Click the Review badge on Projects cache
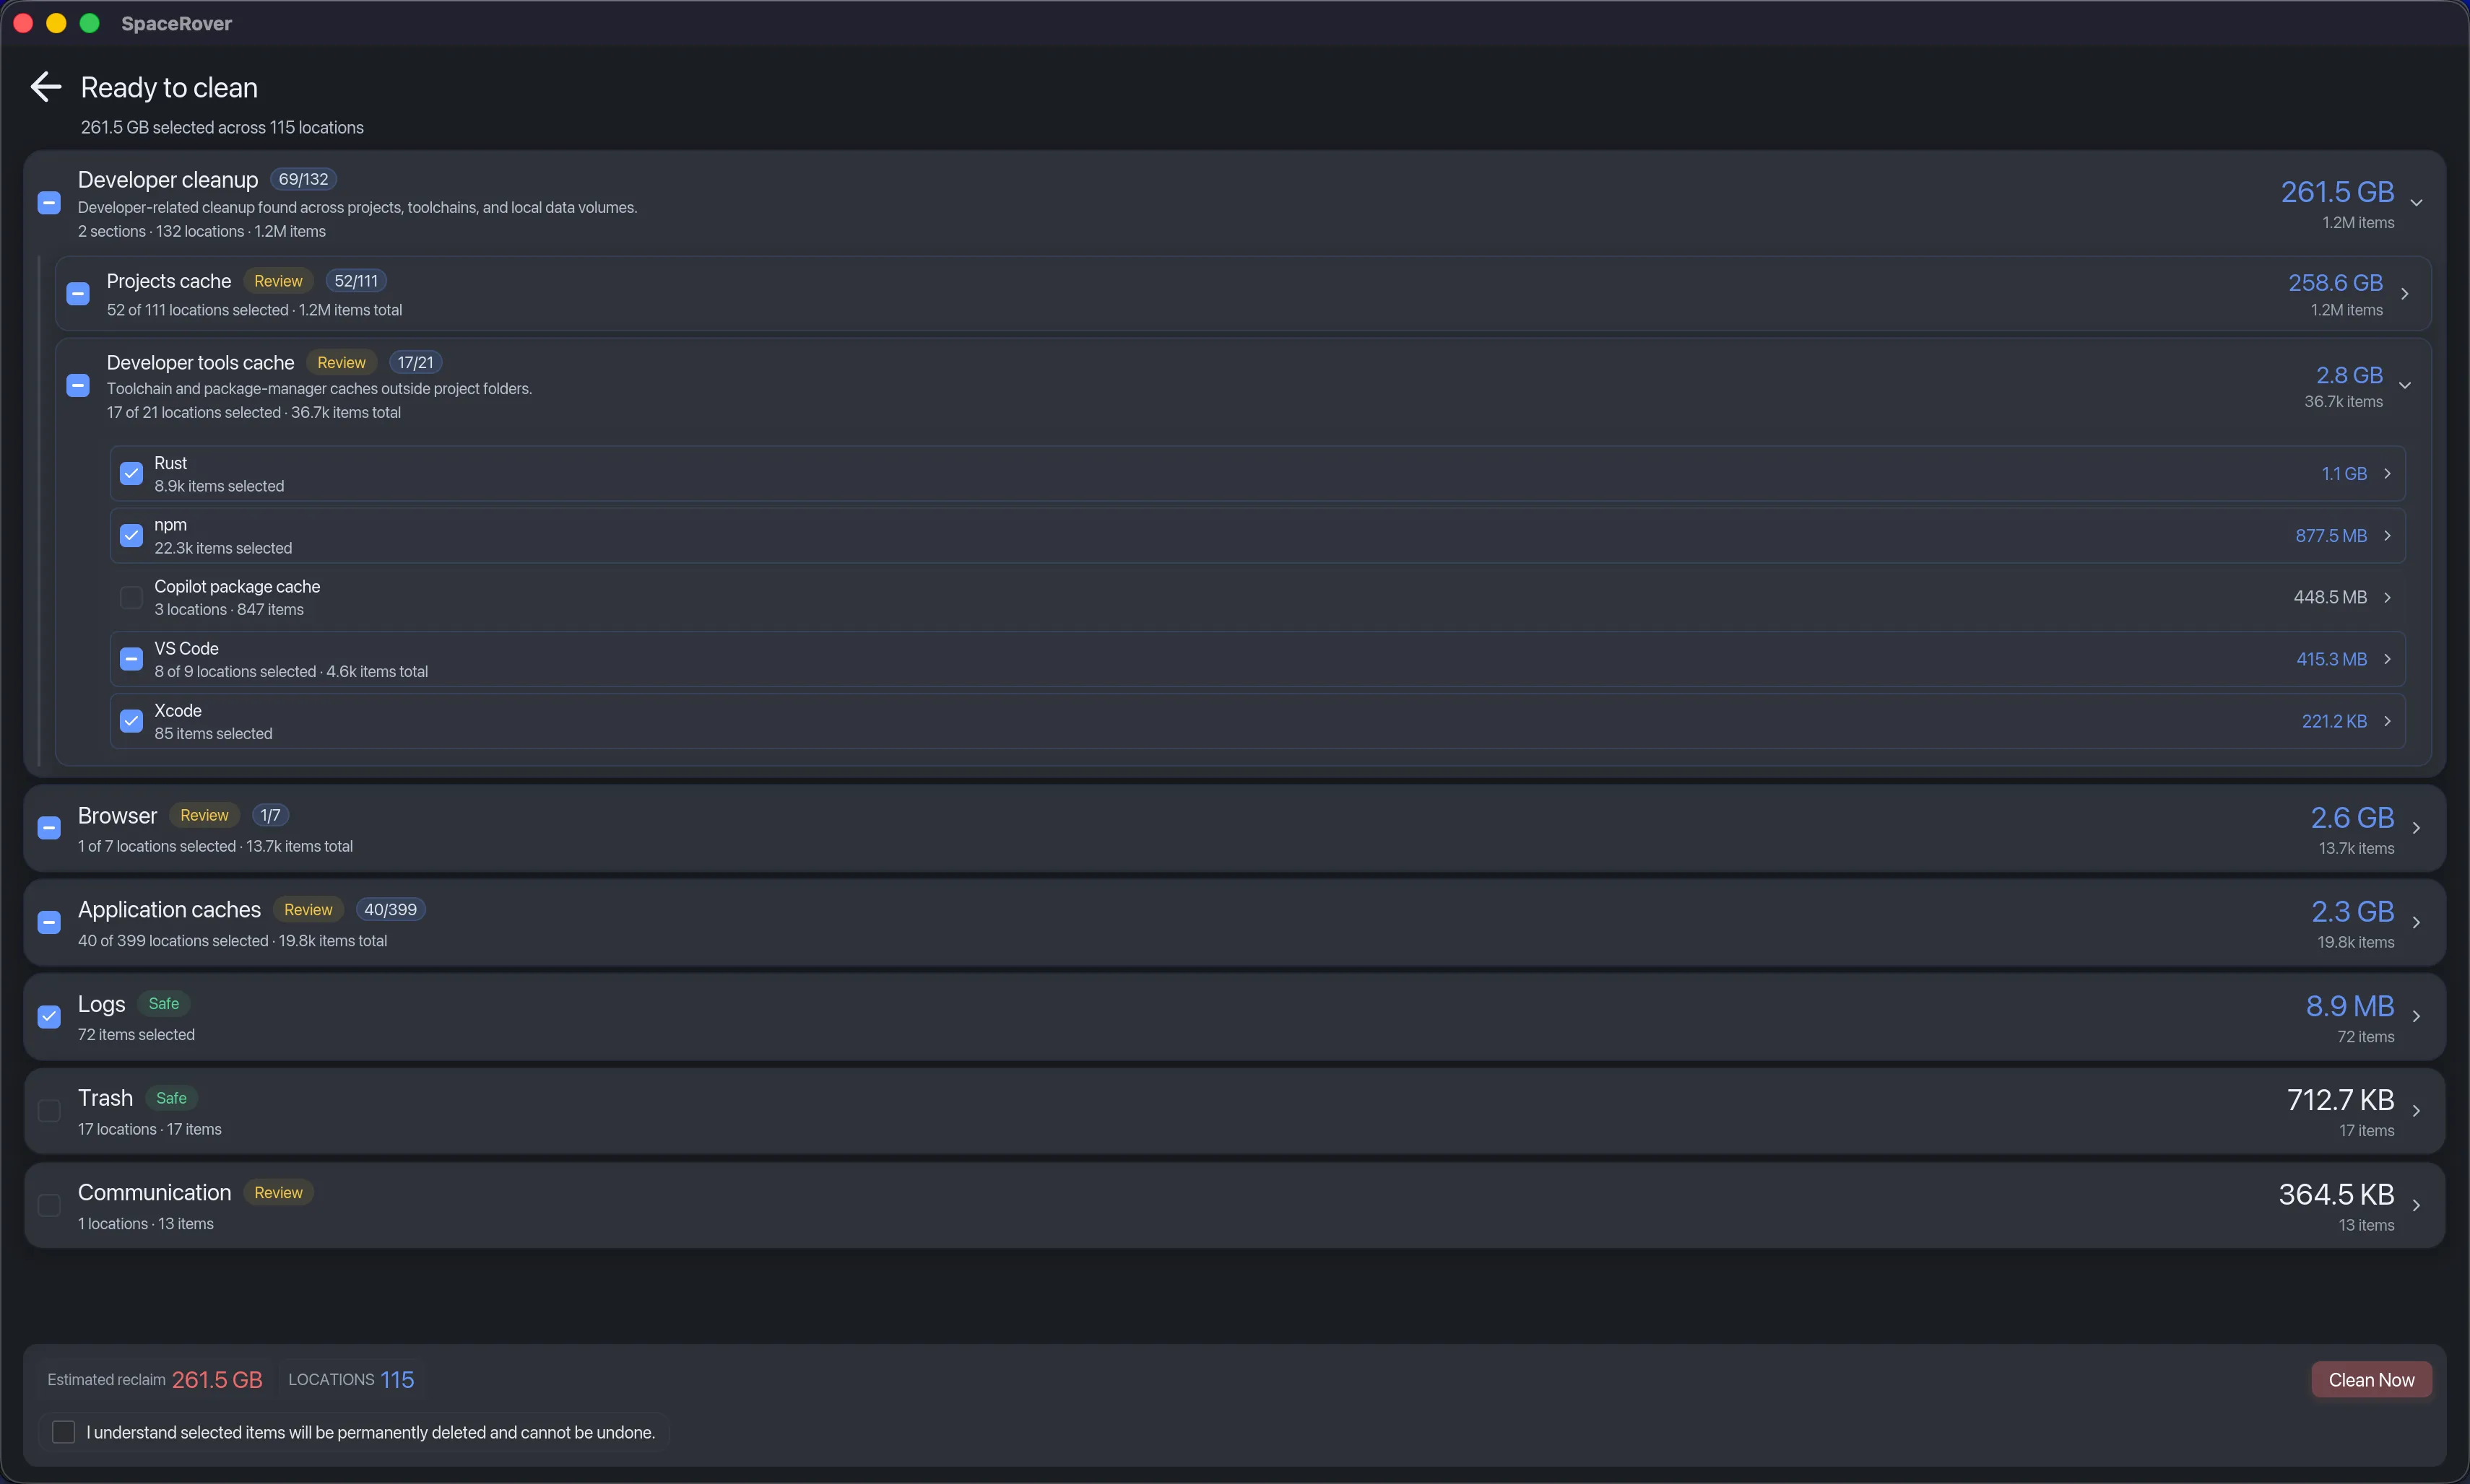 [278, 281]
